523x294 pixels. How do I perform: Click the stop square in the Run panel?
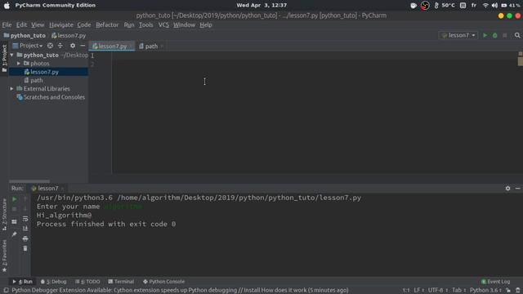click(x=15, y=209)
